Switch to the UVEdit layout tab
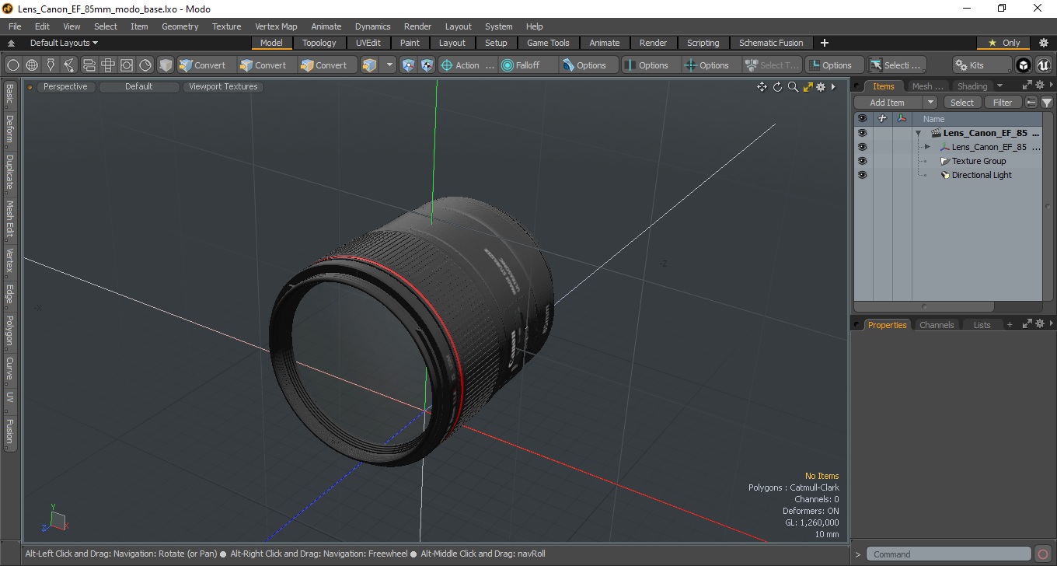 (x=368, y=43)
